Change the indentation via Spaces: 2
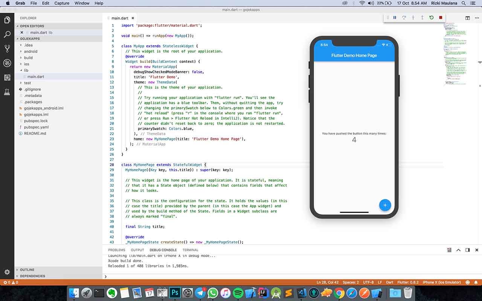This screenshot has width=482, height=301. [x=350, y=282]
